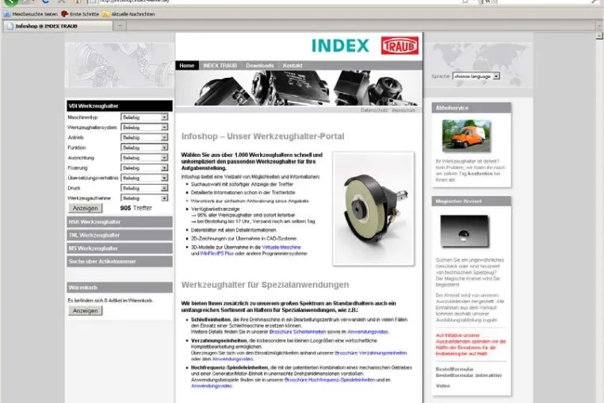Expand the Fixierung dropdown

[x=144, y=167]
